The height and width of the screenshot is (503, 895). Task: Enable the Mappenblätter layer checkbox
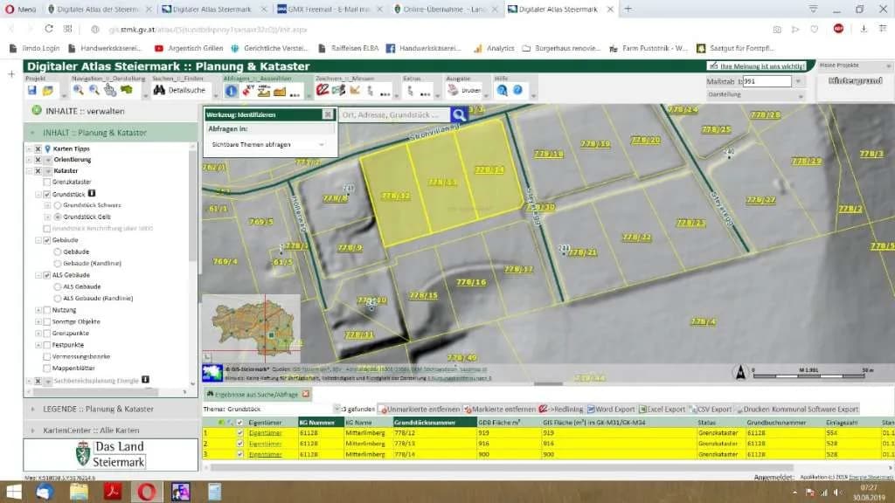point(47,368)
